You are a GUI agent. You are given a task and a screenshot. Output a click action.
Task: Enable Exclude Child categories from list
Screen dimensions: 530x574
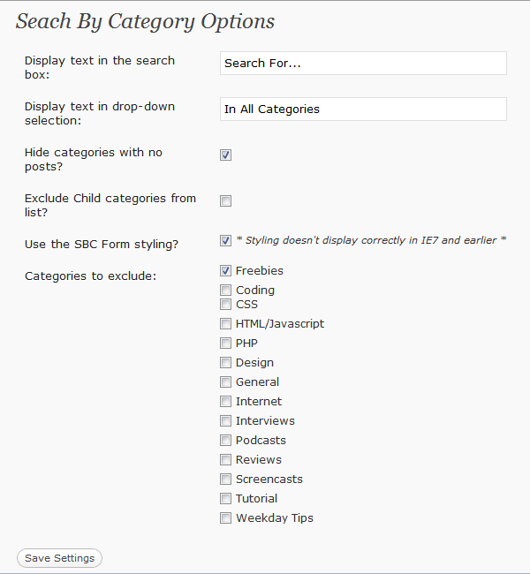[225, 201]
